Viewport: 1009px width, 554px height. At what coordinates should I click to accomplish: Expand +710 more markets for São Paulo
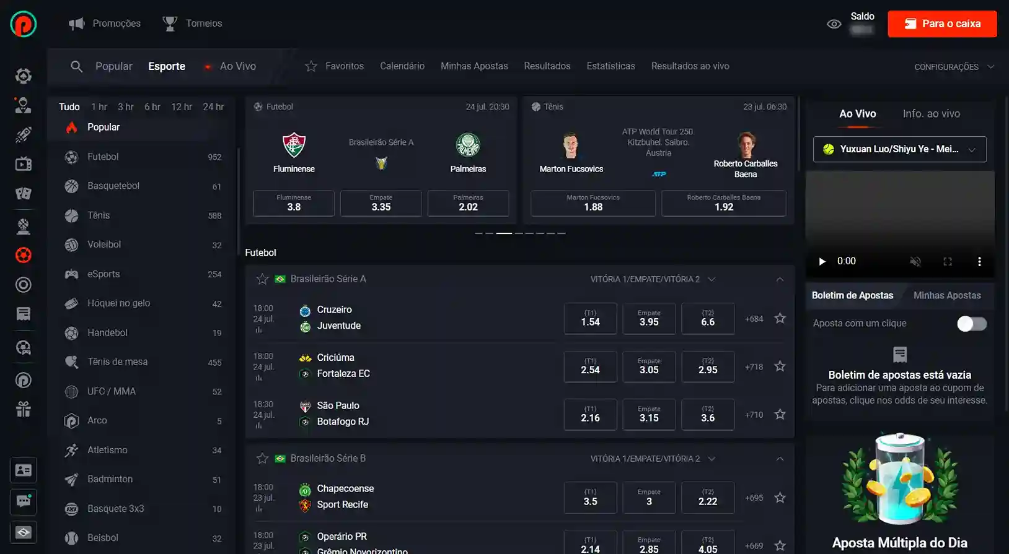[x=754, y=415]
